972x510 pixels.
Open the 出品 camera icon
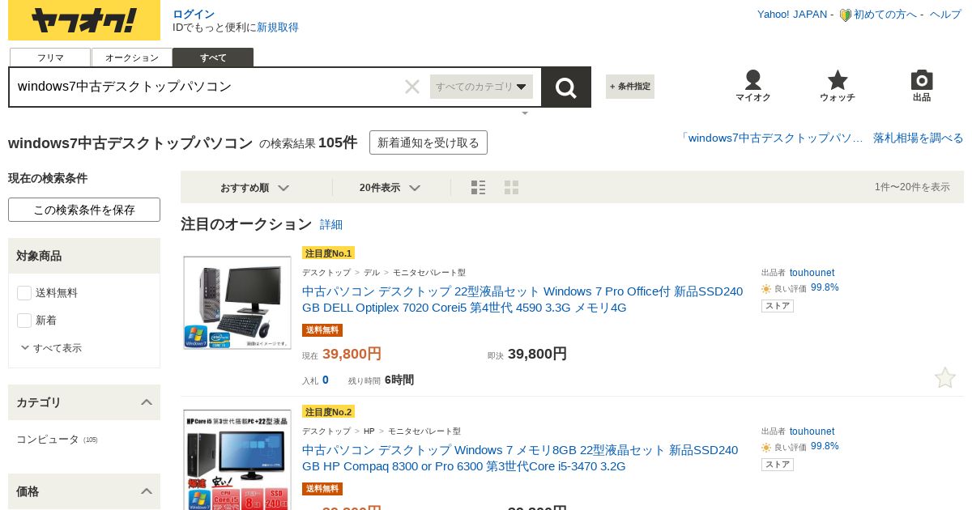coord(922,86)
